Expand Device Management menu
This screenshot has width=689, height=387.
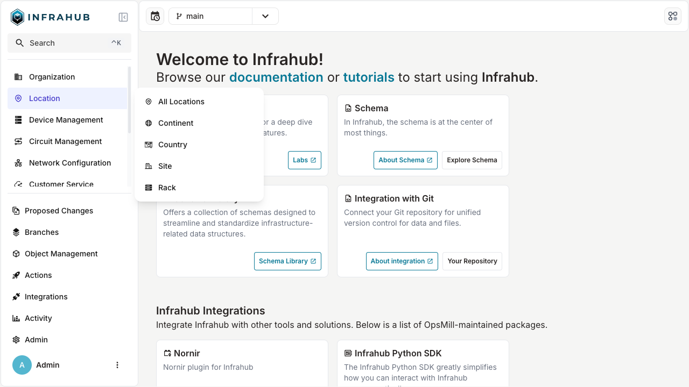[x=66, y=120]
